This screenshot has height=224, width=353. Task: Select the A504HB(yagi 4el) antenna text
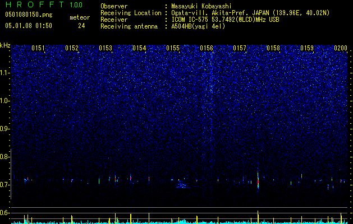point(198,26)
